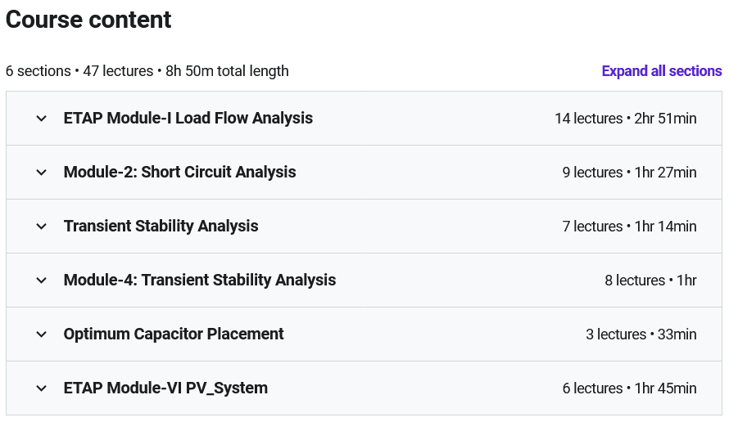The height and width of the screenshot is (422, 729).
Task: Select the ETAP Module-I Load Flow Analysis title
Action: pyautogui.click(x=188, y=118)
